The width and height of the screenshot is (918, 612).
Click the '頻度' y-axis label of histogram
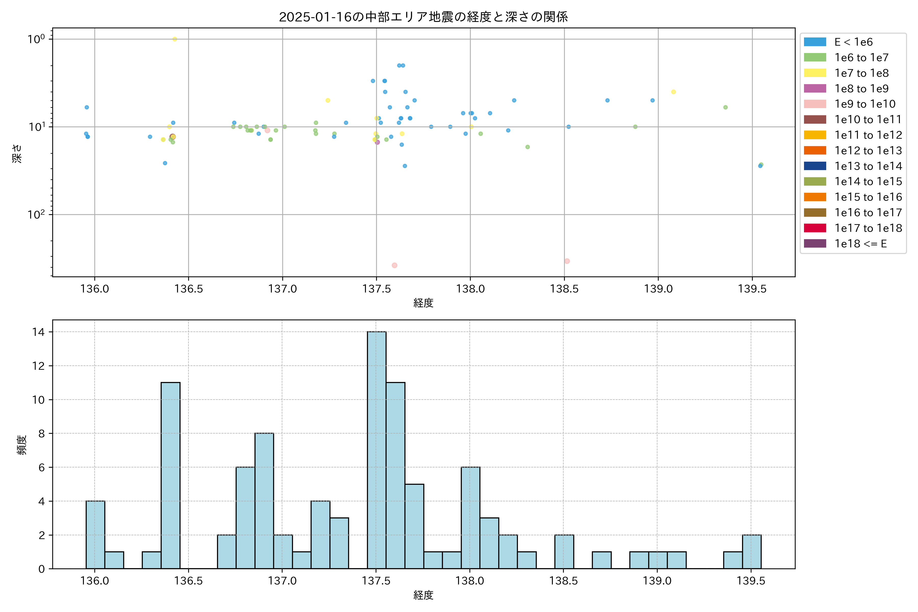pyautogui.click(x=22, y=444)
